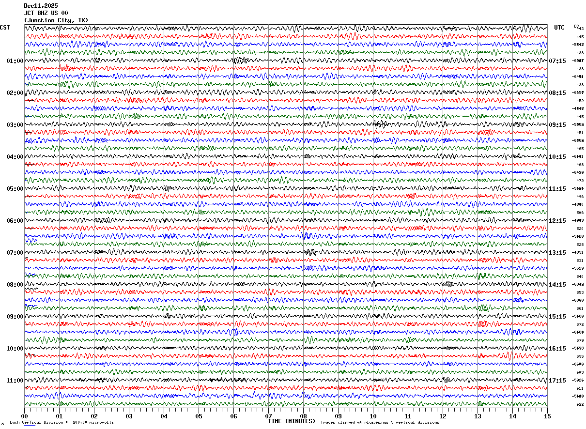Click the 622 DC offset value
The width and height of the screenshot is (586, 429).
[580, 404]
